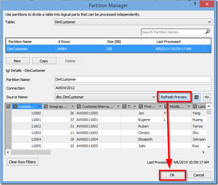Open the SQL query editor icon
Screen dimensions: 218x185
207,97
